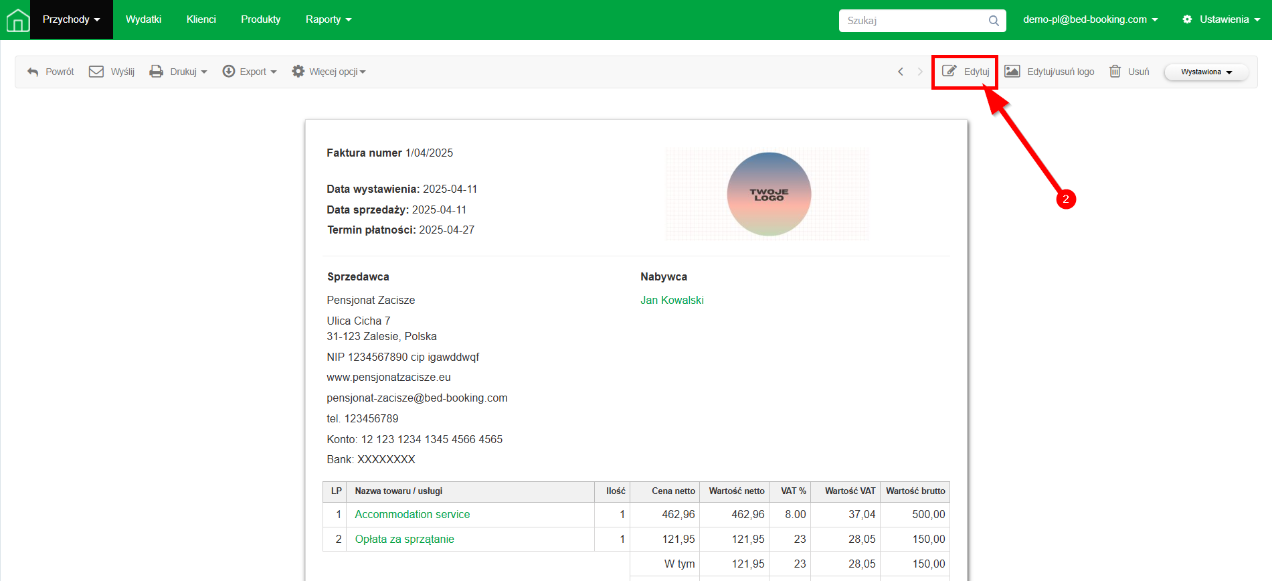Click the Twoje Logo image
Viewport: 1272px width, 581px height.
tap(768, 194)
